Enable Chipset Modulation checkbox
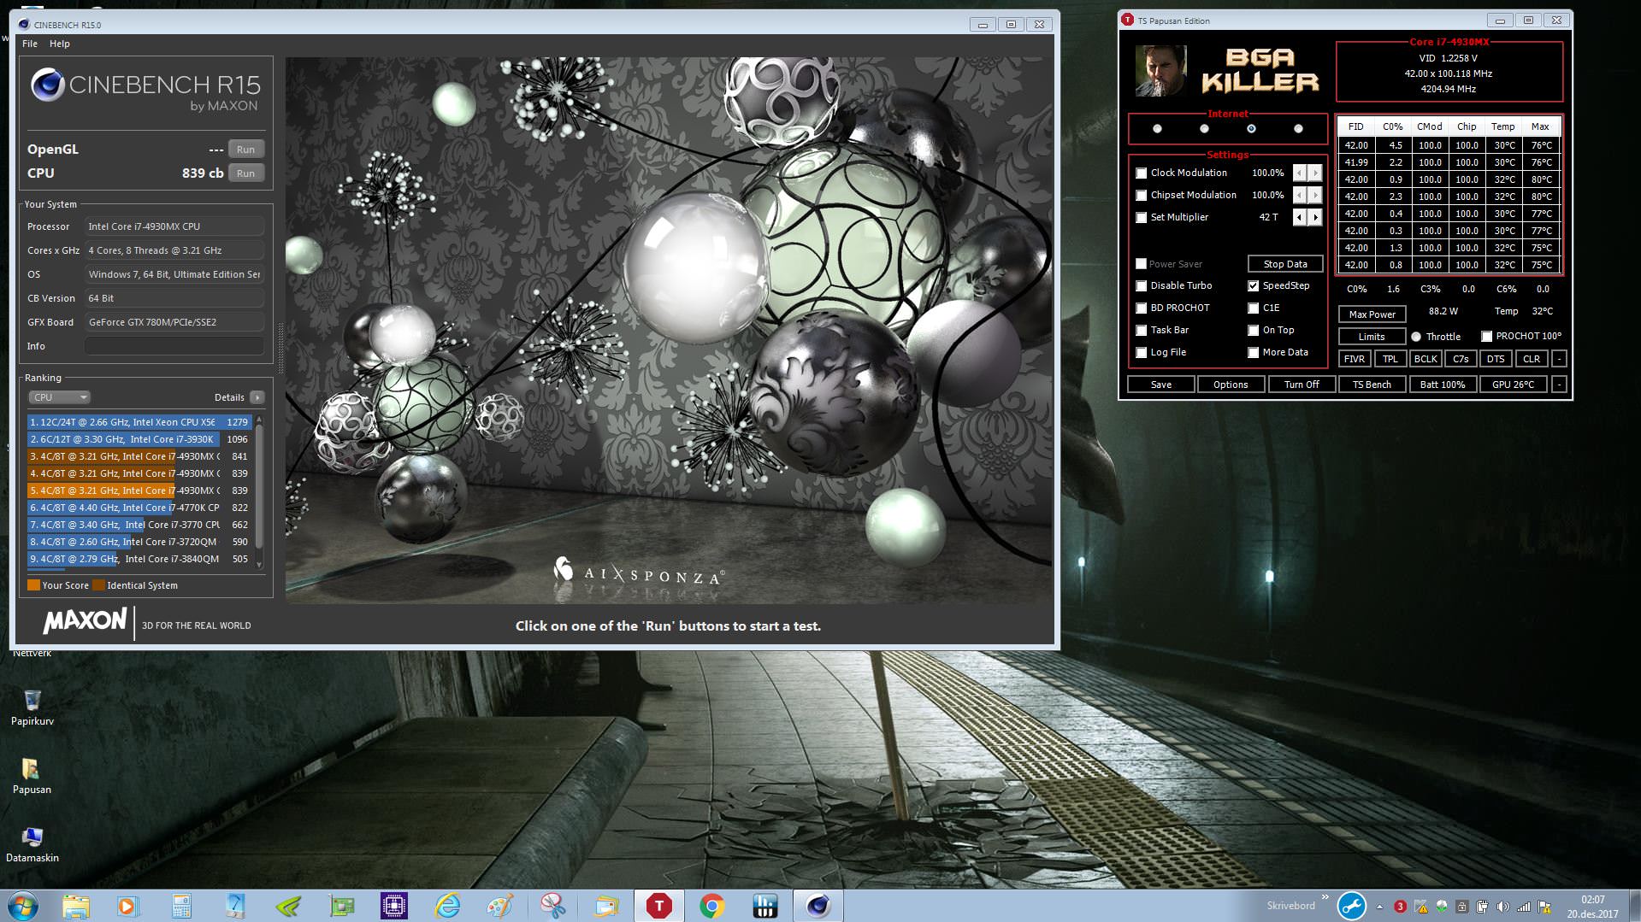This screenshot has width=1641, height=922. coord(1142,196)
